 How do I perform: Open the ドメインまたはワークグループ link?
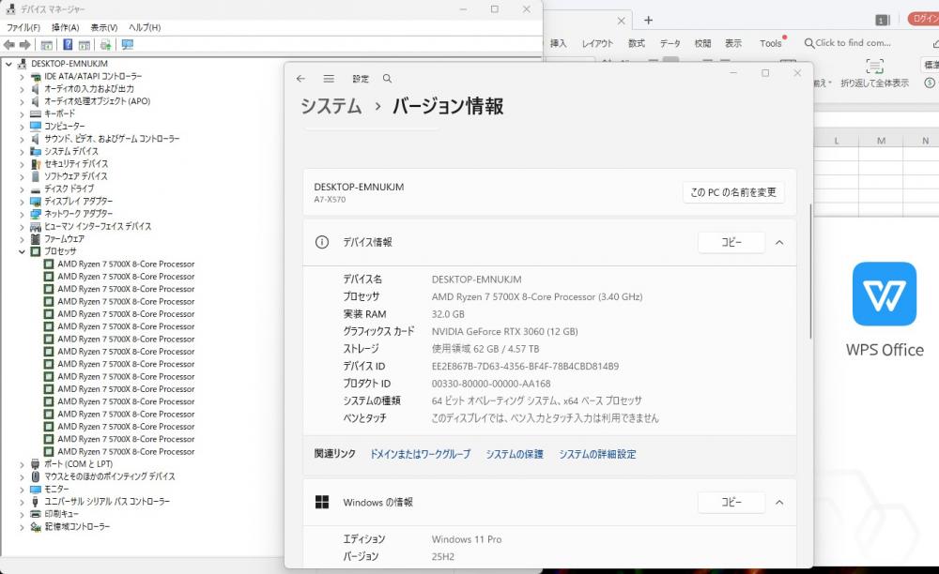point(421,454)
